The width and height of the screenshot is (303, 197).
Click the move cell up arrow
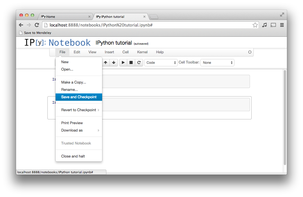coord(106,63)
